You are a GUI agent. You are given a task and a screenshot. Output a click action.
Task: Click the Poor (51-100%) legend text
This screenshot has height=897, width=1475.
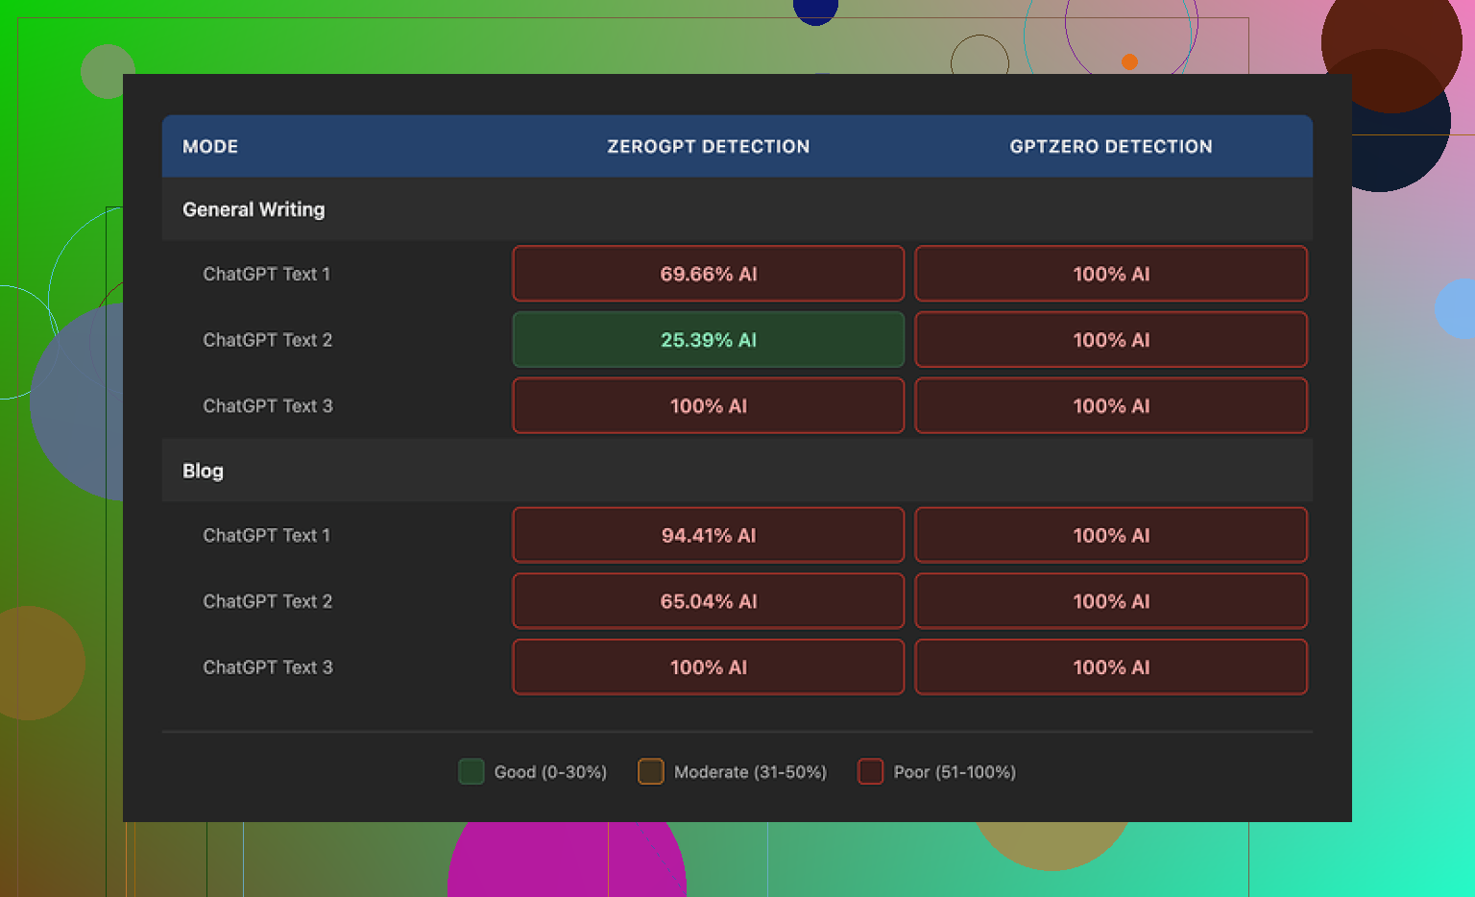click(x=954, y=772)
